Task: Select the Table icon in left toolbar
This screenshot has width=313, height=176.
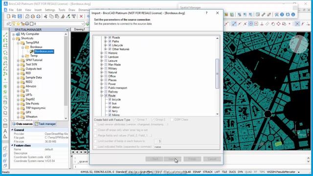Action: click(5, 126)
